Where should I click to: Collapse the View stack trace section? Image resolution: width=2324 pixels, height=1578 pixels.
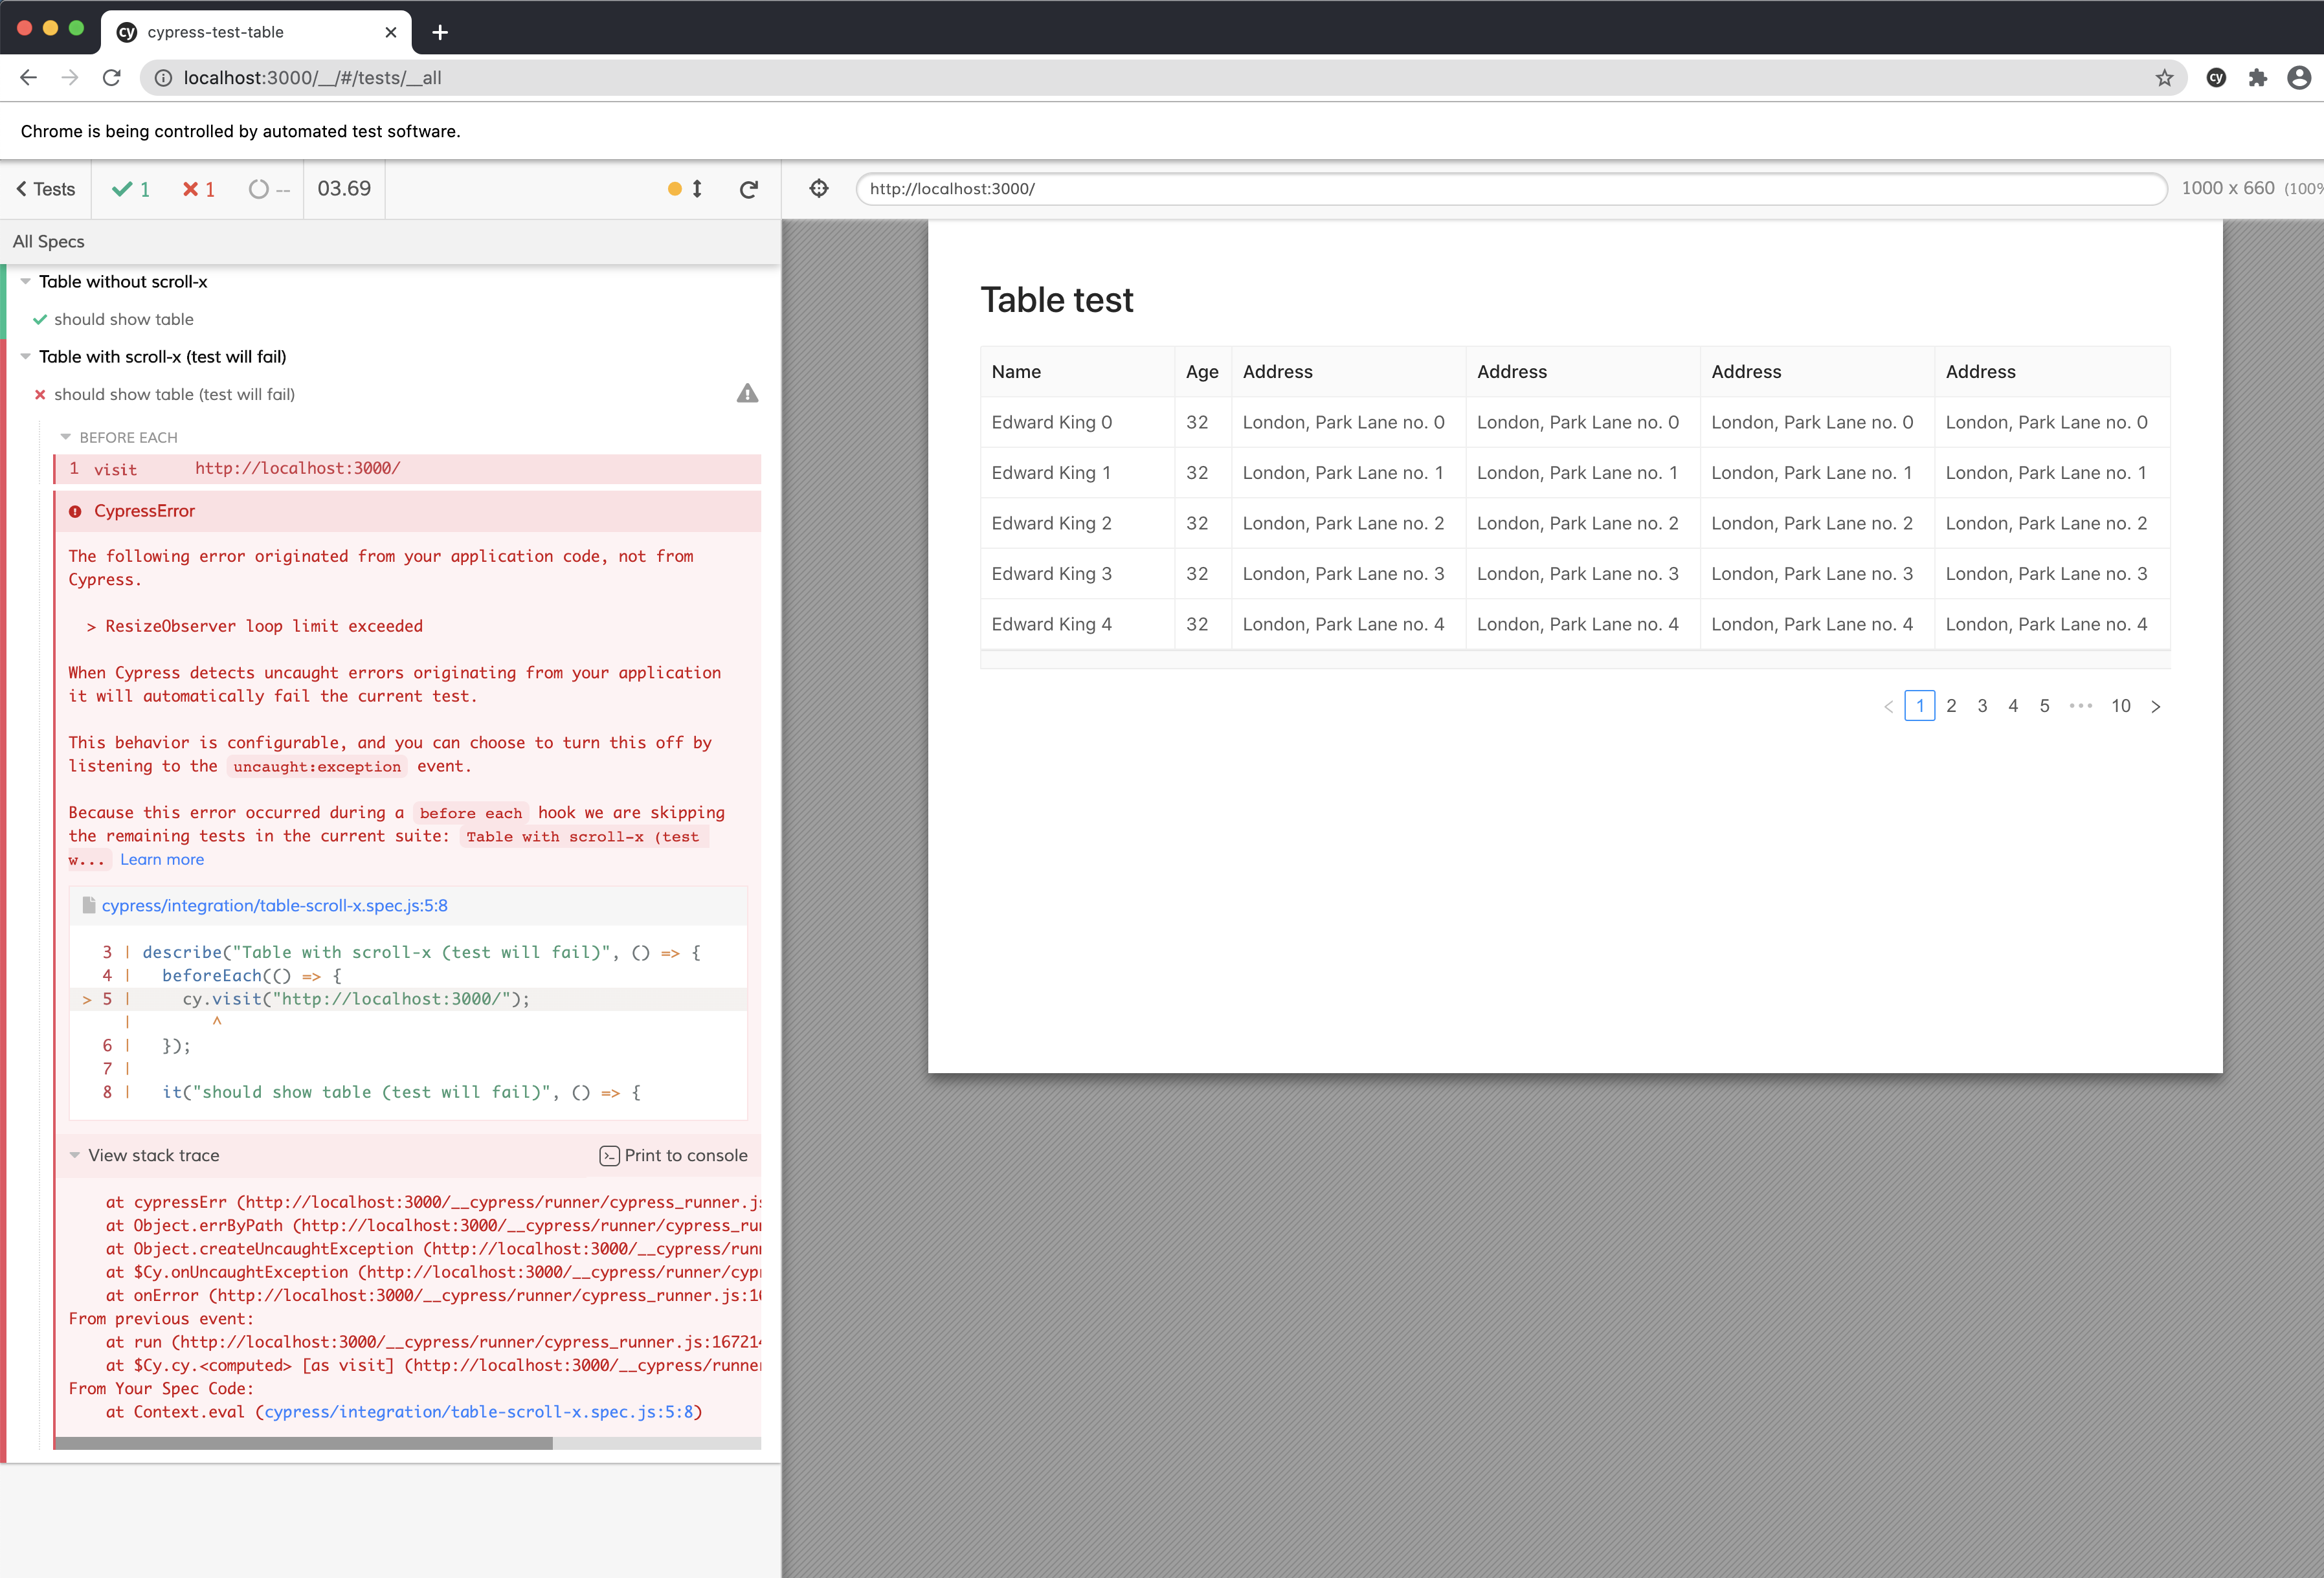[76, 1155]
